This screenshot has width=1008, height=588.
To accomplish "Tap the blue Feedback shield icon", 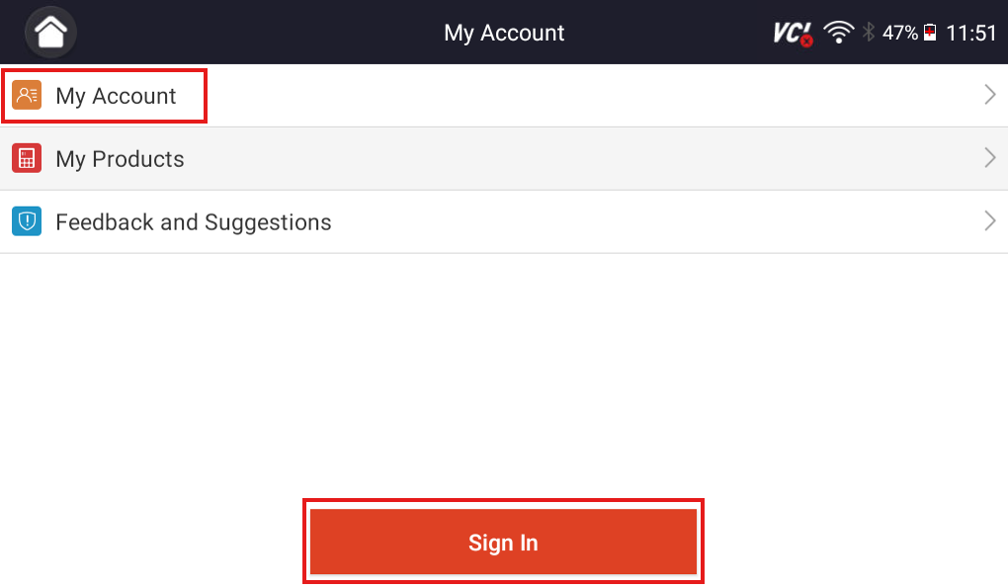I will click(27, 221).
